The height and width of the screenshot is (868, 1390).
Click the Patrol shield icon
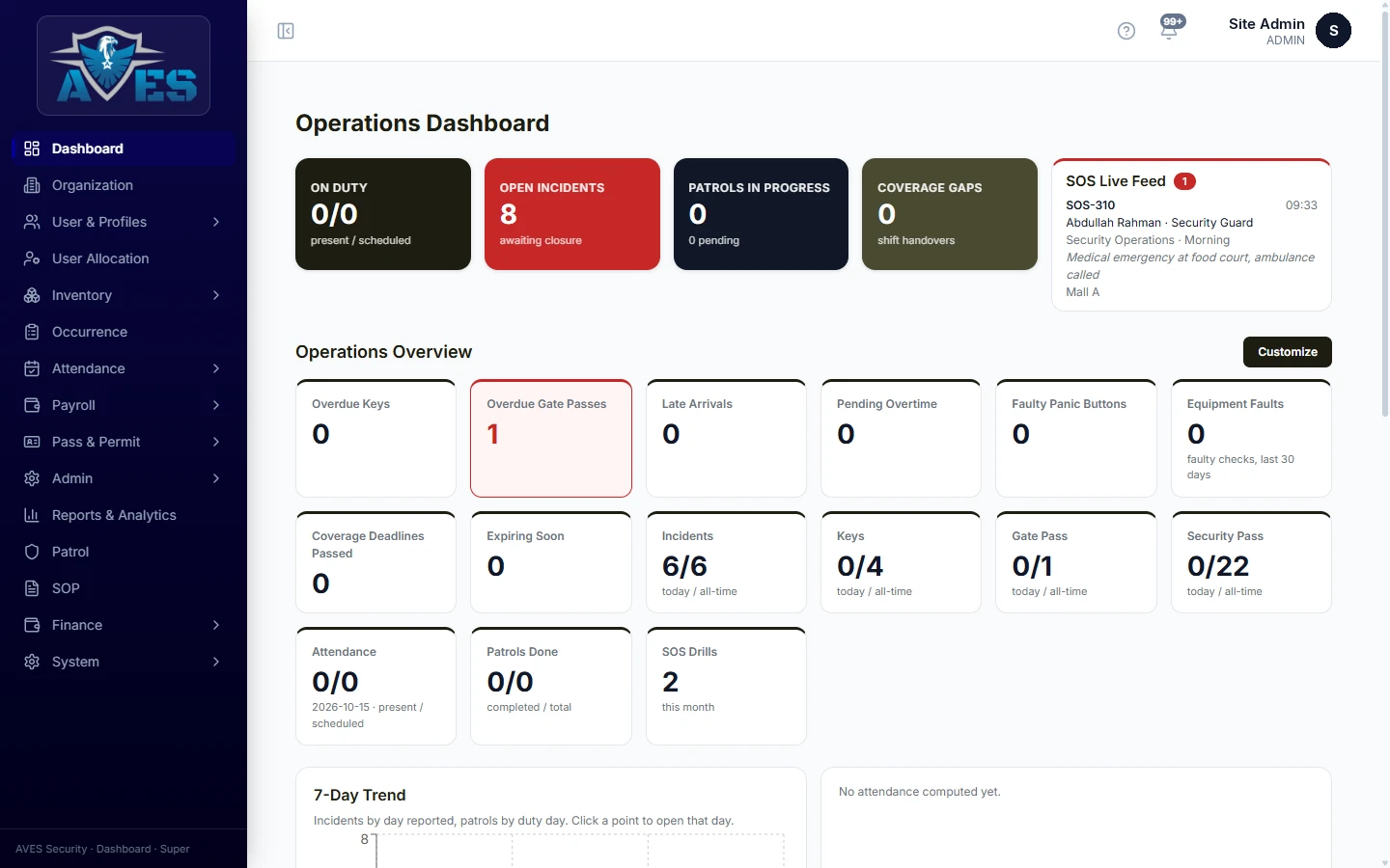(32, 552)
